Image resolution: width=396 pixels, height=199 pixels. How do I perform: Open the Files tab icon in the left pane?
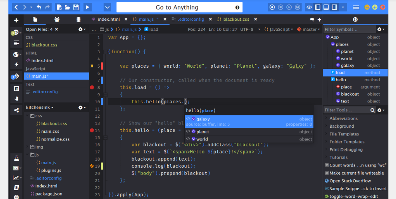pos(35,20)
